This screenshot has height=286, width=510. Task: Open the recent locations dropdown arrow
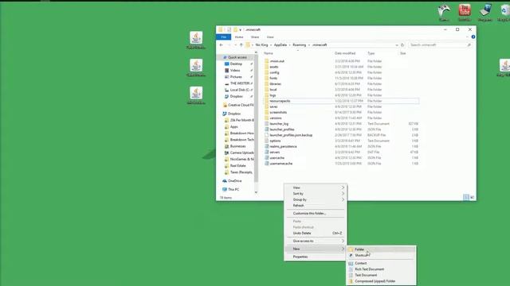pos(235,45)
